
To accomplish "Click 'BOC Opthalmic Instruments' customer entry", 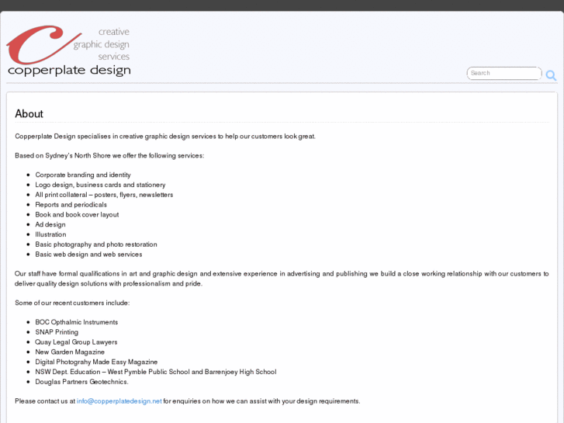I will (76, 322).
